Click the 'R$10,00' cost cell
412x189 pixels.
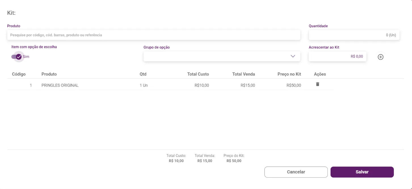[202, 85]
